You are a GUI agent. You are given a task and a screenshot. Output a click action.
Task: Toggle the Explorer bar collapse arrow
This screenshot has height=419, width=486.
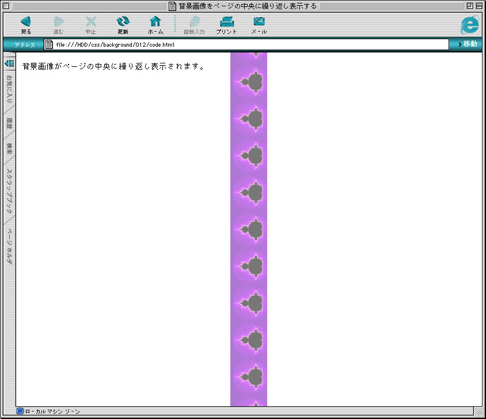coord(9,63)
